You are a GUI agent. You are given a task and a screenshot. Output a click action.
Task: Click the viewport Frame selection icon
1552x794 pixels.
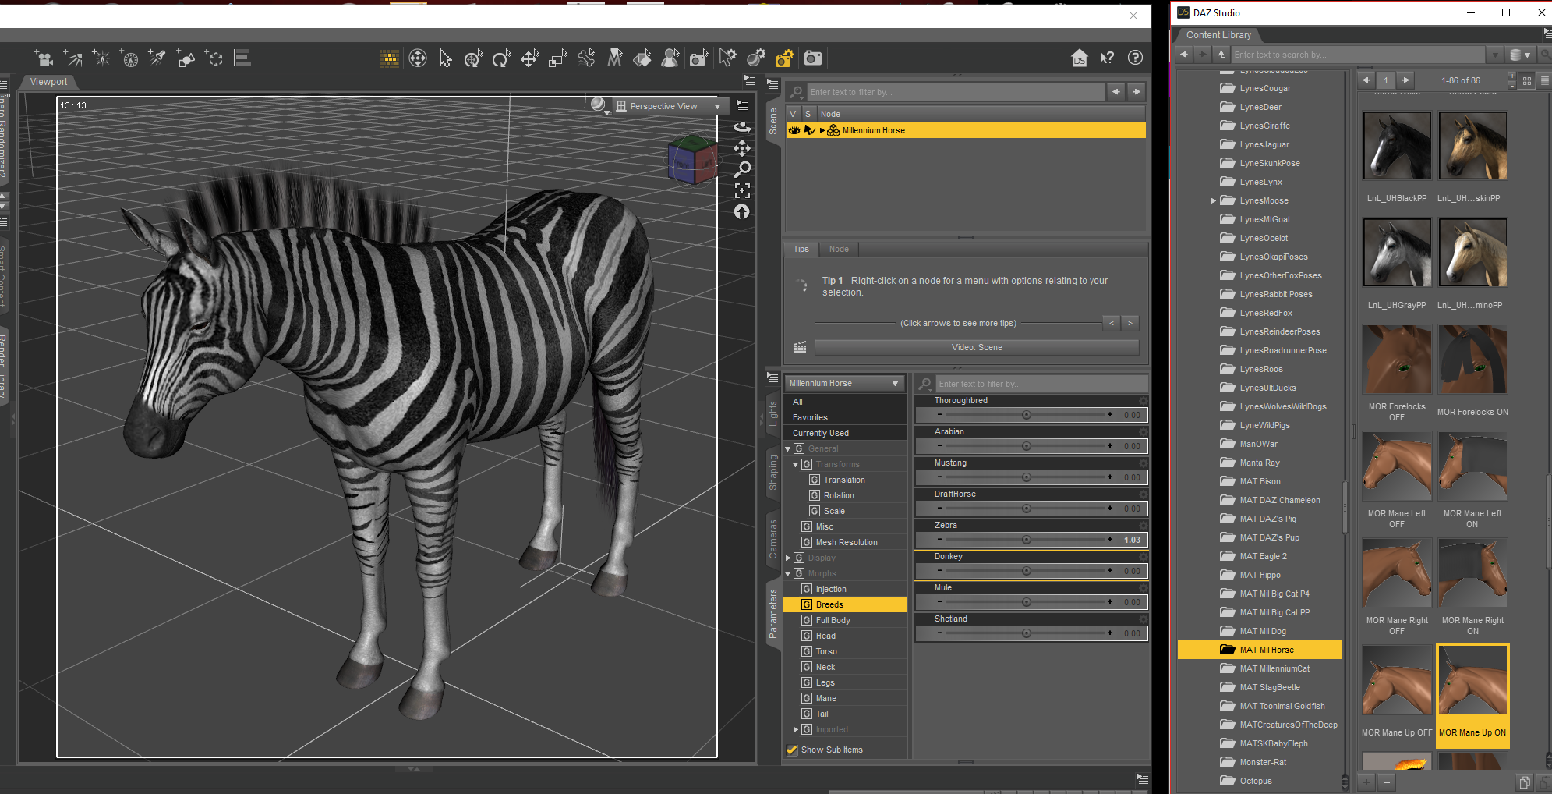click(742, 190)
